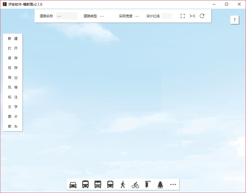Close the 济安软件 window

click(x=239, y=4)
